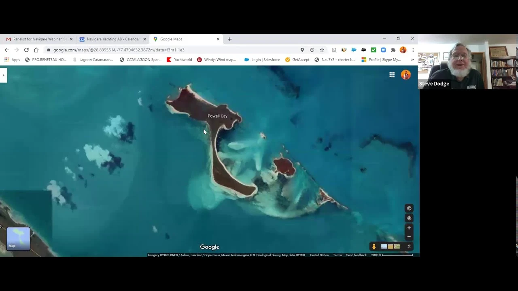Viewport: 518px width, 291px height.
Task: Reload the current page
Action: pos(26,50)
